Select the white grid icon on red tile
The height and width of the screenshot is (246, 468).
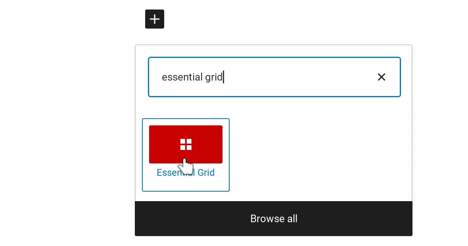click(x=186, y=144)
